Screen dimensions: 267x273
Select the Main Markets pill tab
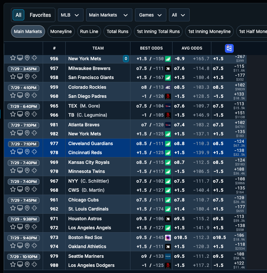28,31
